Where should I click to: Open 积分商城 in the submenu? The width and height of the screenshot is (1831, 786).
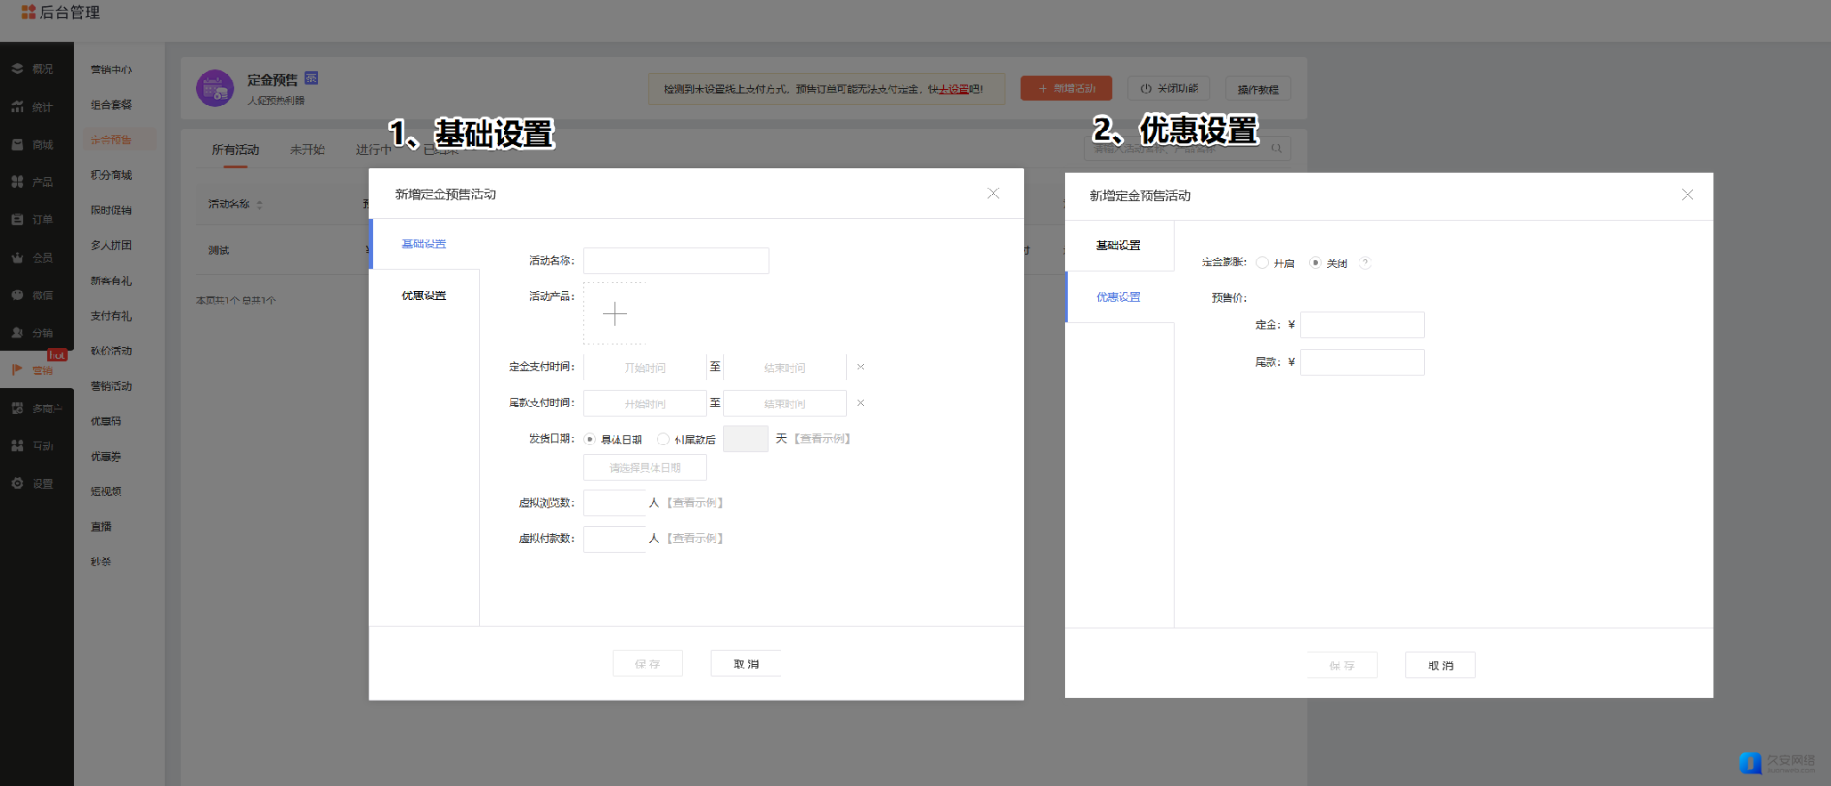coord(111,175)
